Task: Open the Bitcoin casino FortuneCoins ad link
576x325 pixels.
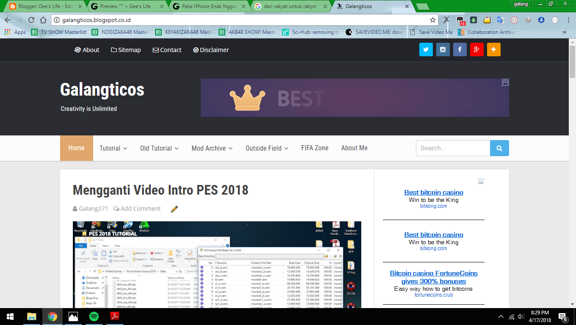Action: 434,277
